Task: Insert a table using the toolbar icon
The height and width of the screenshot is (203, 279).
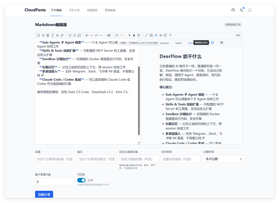Action: 109,35
